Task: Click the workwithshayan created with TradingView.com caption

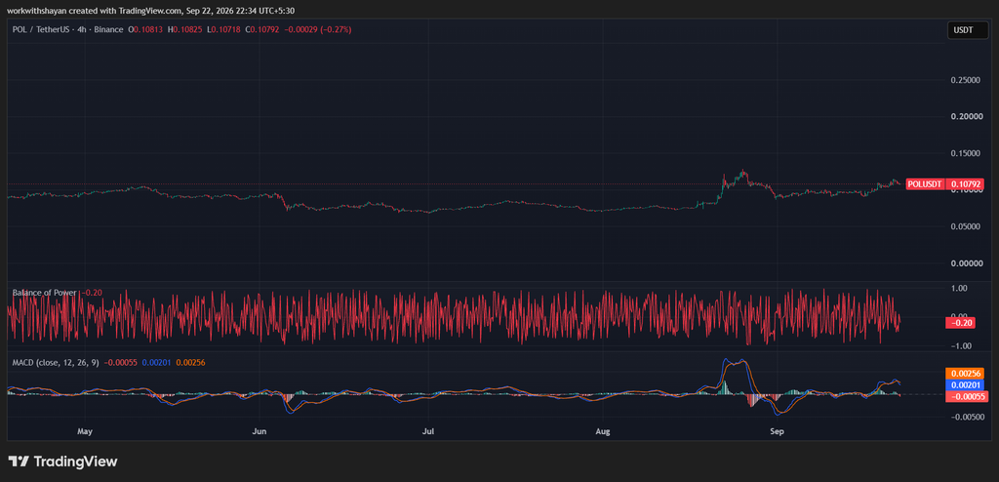Action: (150, 10)
